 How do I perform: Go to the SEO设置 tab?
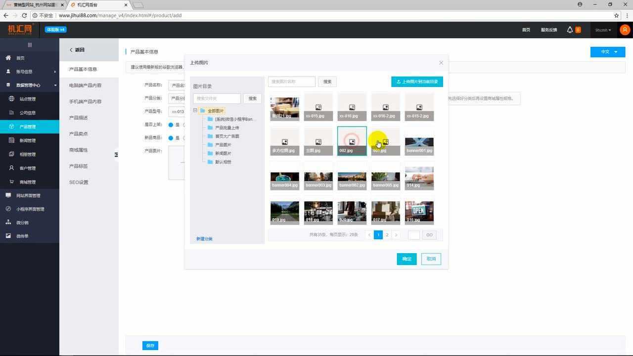(79, 182)
